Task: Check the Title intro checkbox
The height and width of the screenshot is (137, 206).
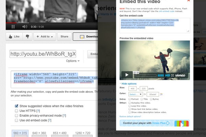Action: point(141,99)
